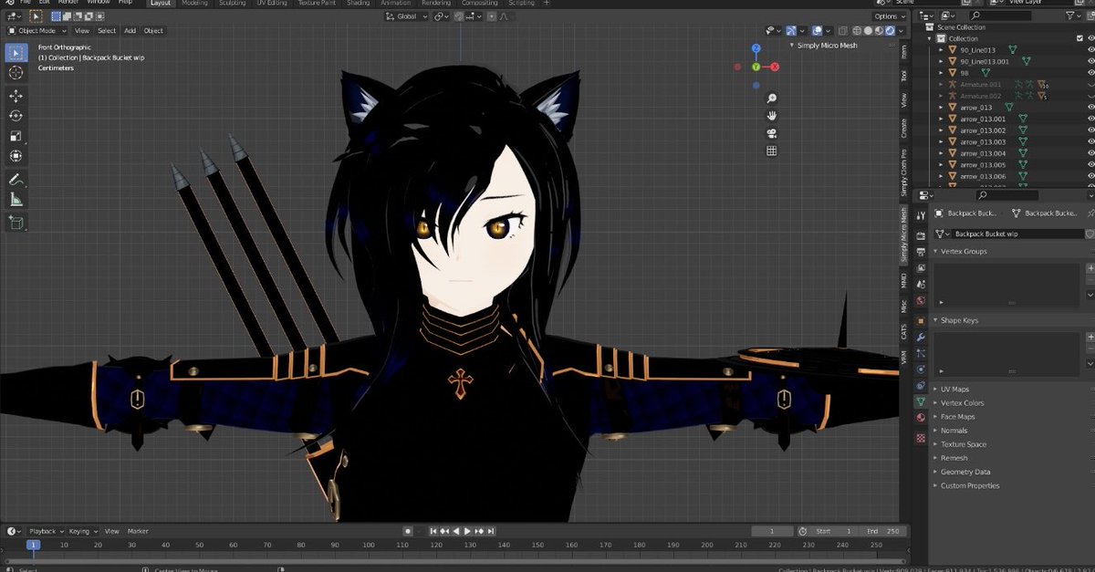Viewport: 1095px width, 572px height.
Task: Expand the Geometry Data panel
Action: (936, 472)
